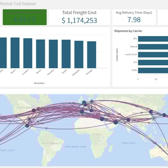Image resolution: width=168 pixels, height=168 pixels.
Task: Click the Chicago axis label
Action: (89, 72)
